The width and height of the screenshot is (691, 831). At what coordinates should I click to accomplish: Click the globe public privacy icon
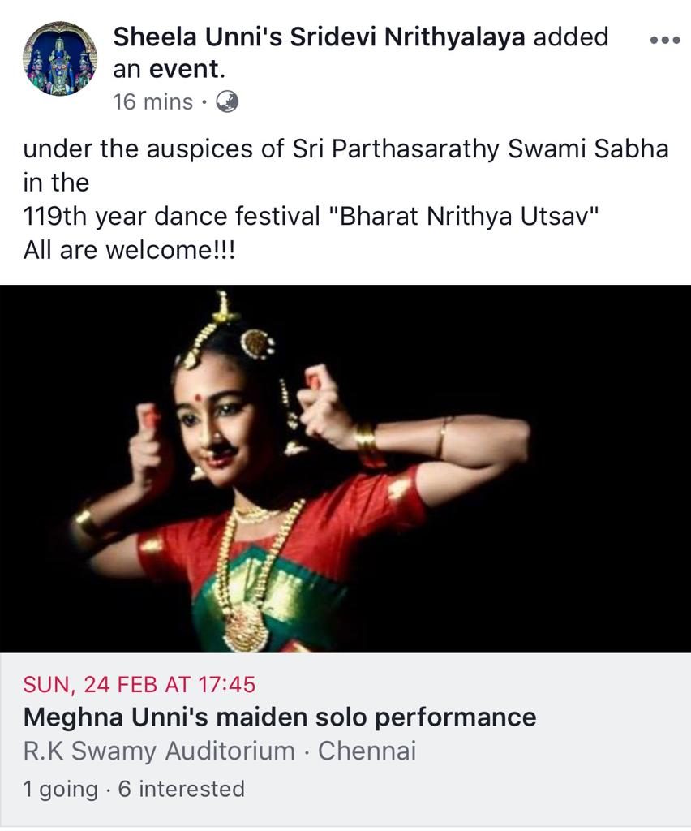pos(227,101)
